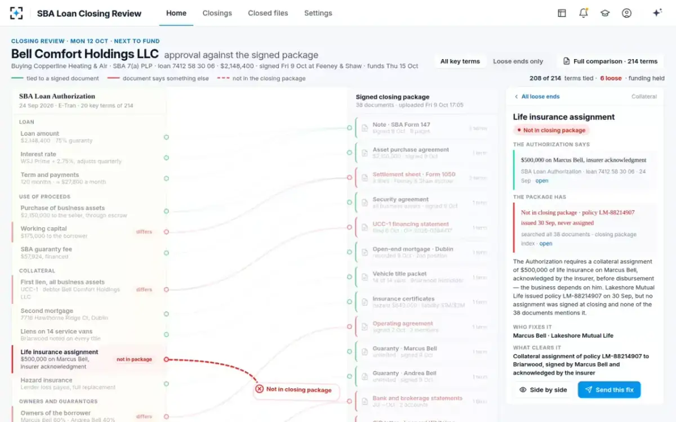Select the Second mortgage term row
This screenshot has height=422, width=676.
coord(89,314)
